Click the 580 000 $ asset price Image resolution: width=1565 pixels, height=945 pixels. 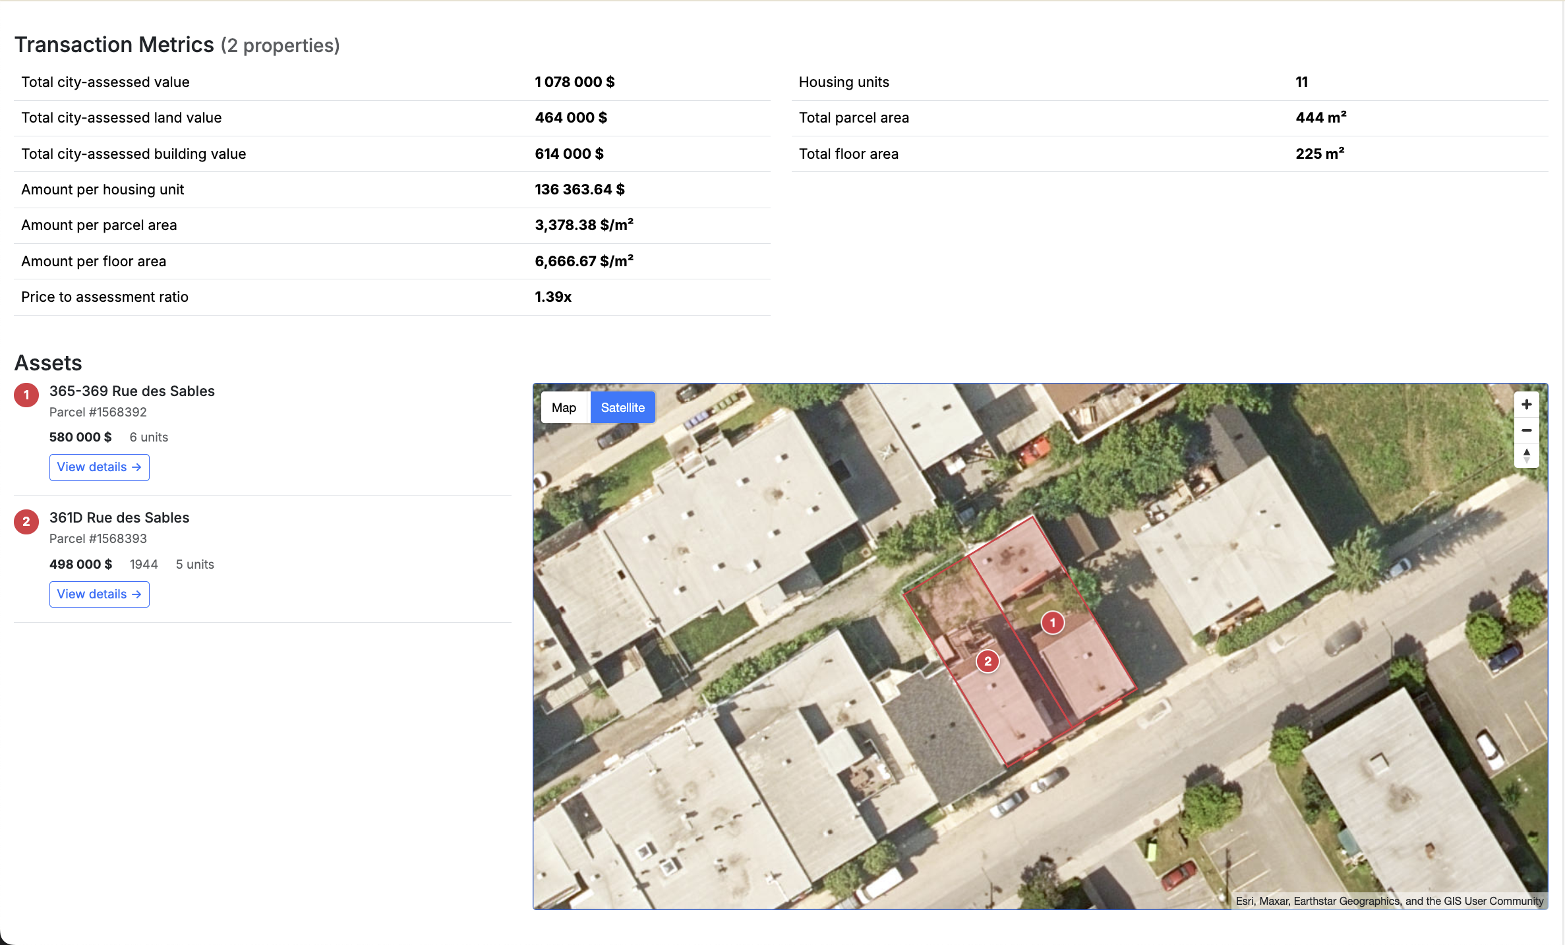coord(80,437)
